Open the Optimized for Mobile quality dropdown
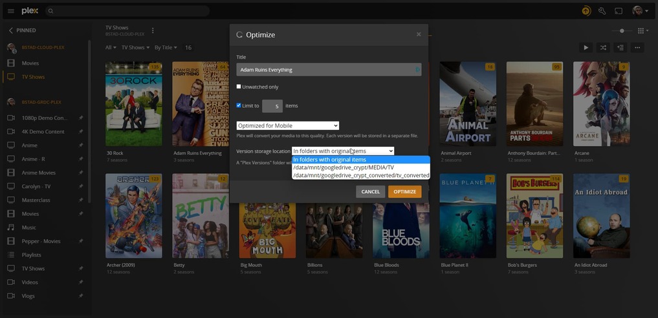Image resolution: width=658 pixels, height=318 pixels. click(287, 125)
